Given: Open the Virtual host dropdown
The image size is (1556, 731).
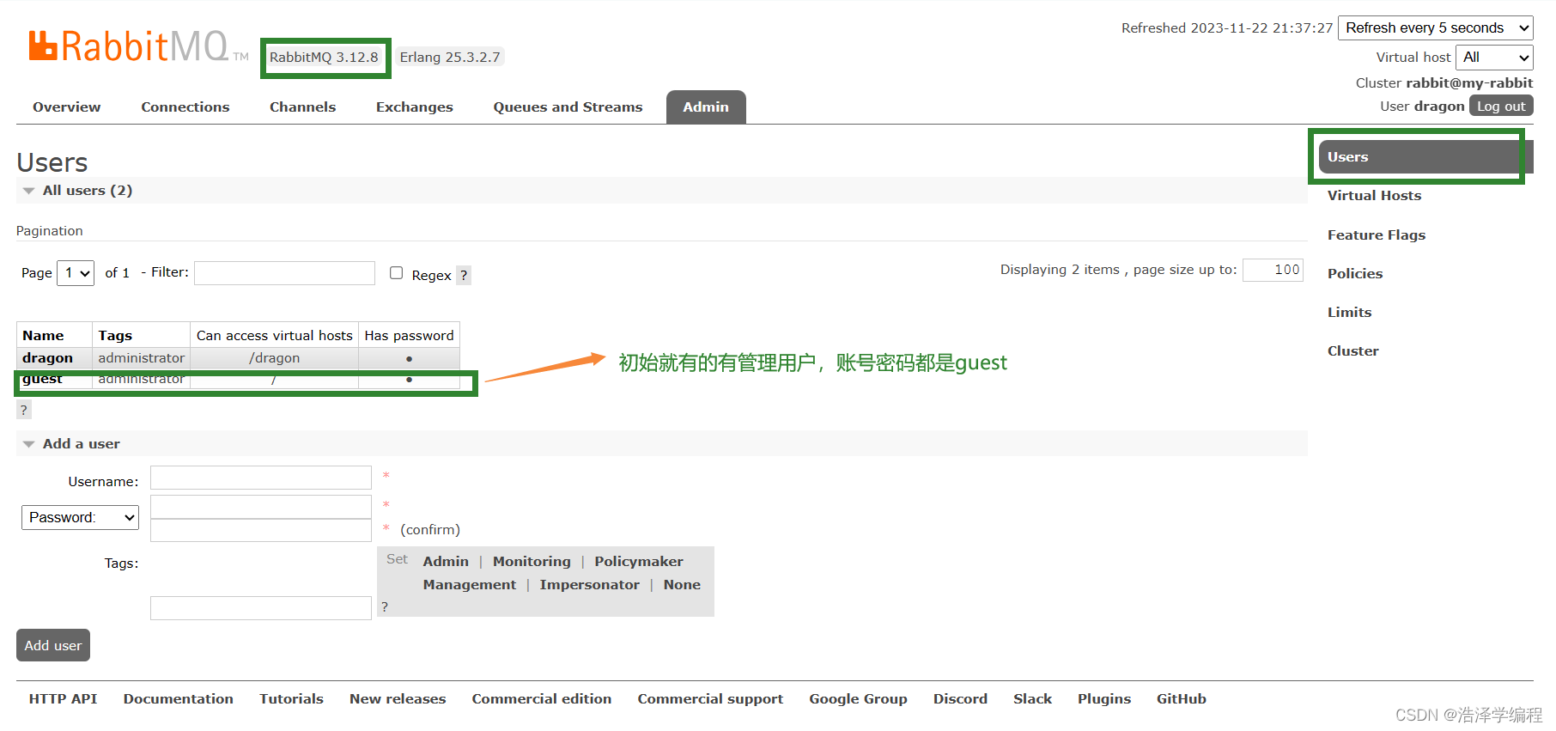Looking at the screenshot, I should pos(1494,58).
